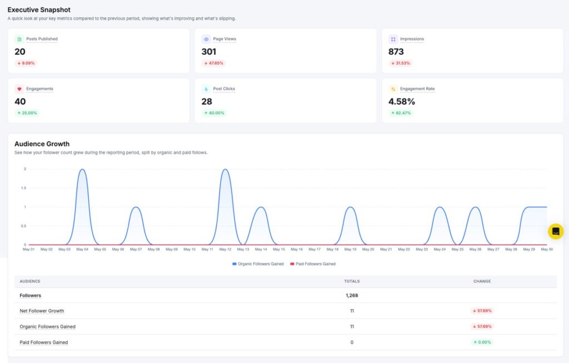Click the 4.58% engagement rate value

point(401,102)
